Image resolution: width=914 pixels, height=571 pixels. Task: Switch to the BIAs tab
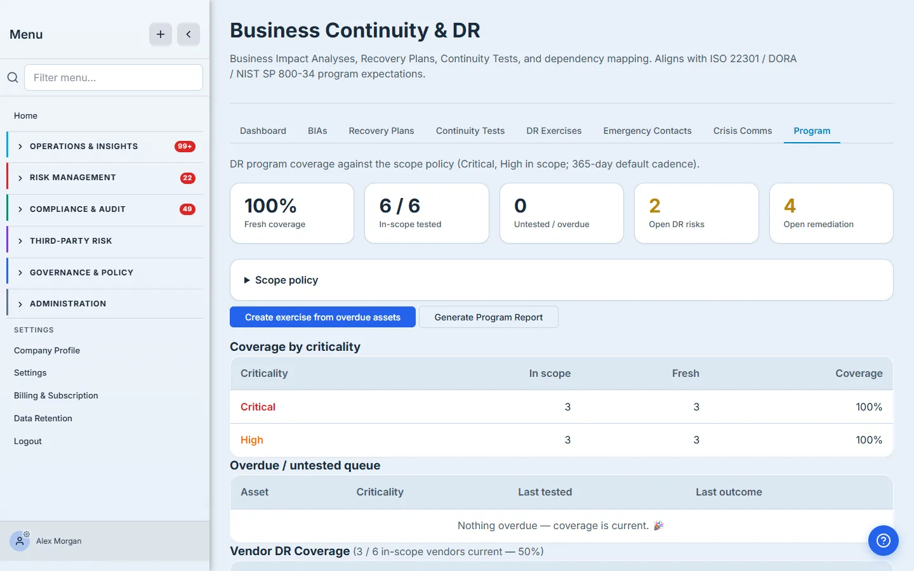(317, 131)
